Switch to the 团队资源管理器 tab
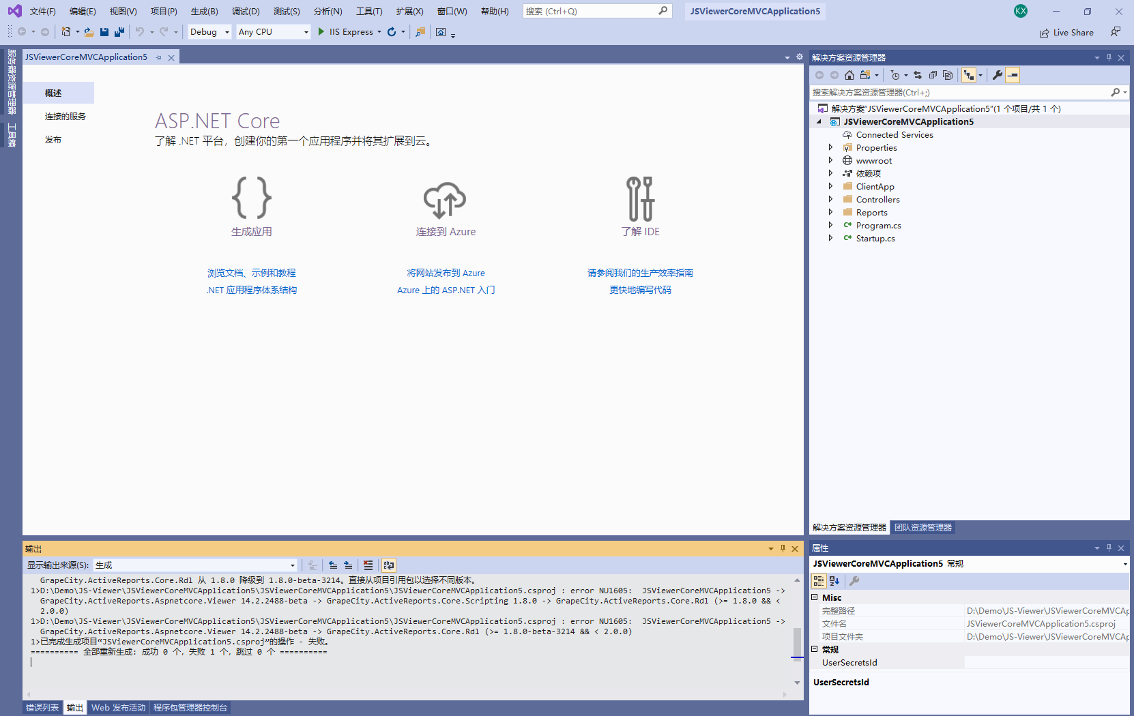Image resolution: width=1134 pixels, height=716 pixels. click(x=923, y=527)
